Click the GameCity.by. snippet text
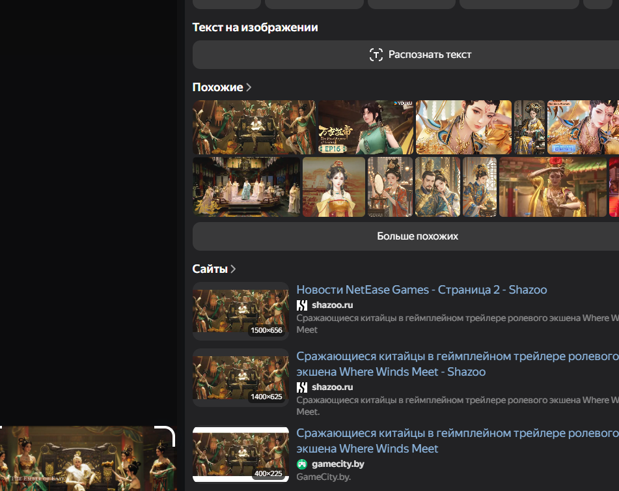 pos(323,477)
